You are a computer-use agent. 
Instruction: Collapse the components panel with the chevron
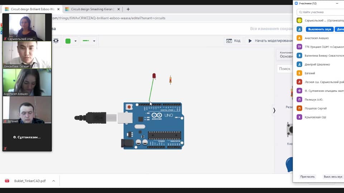coord(274,110)
